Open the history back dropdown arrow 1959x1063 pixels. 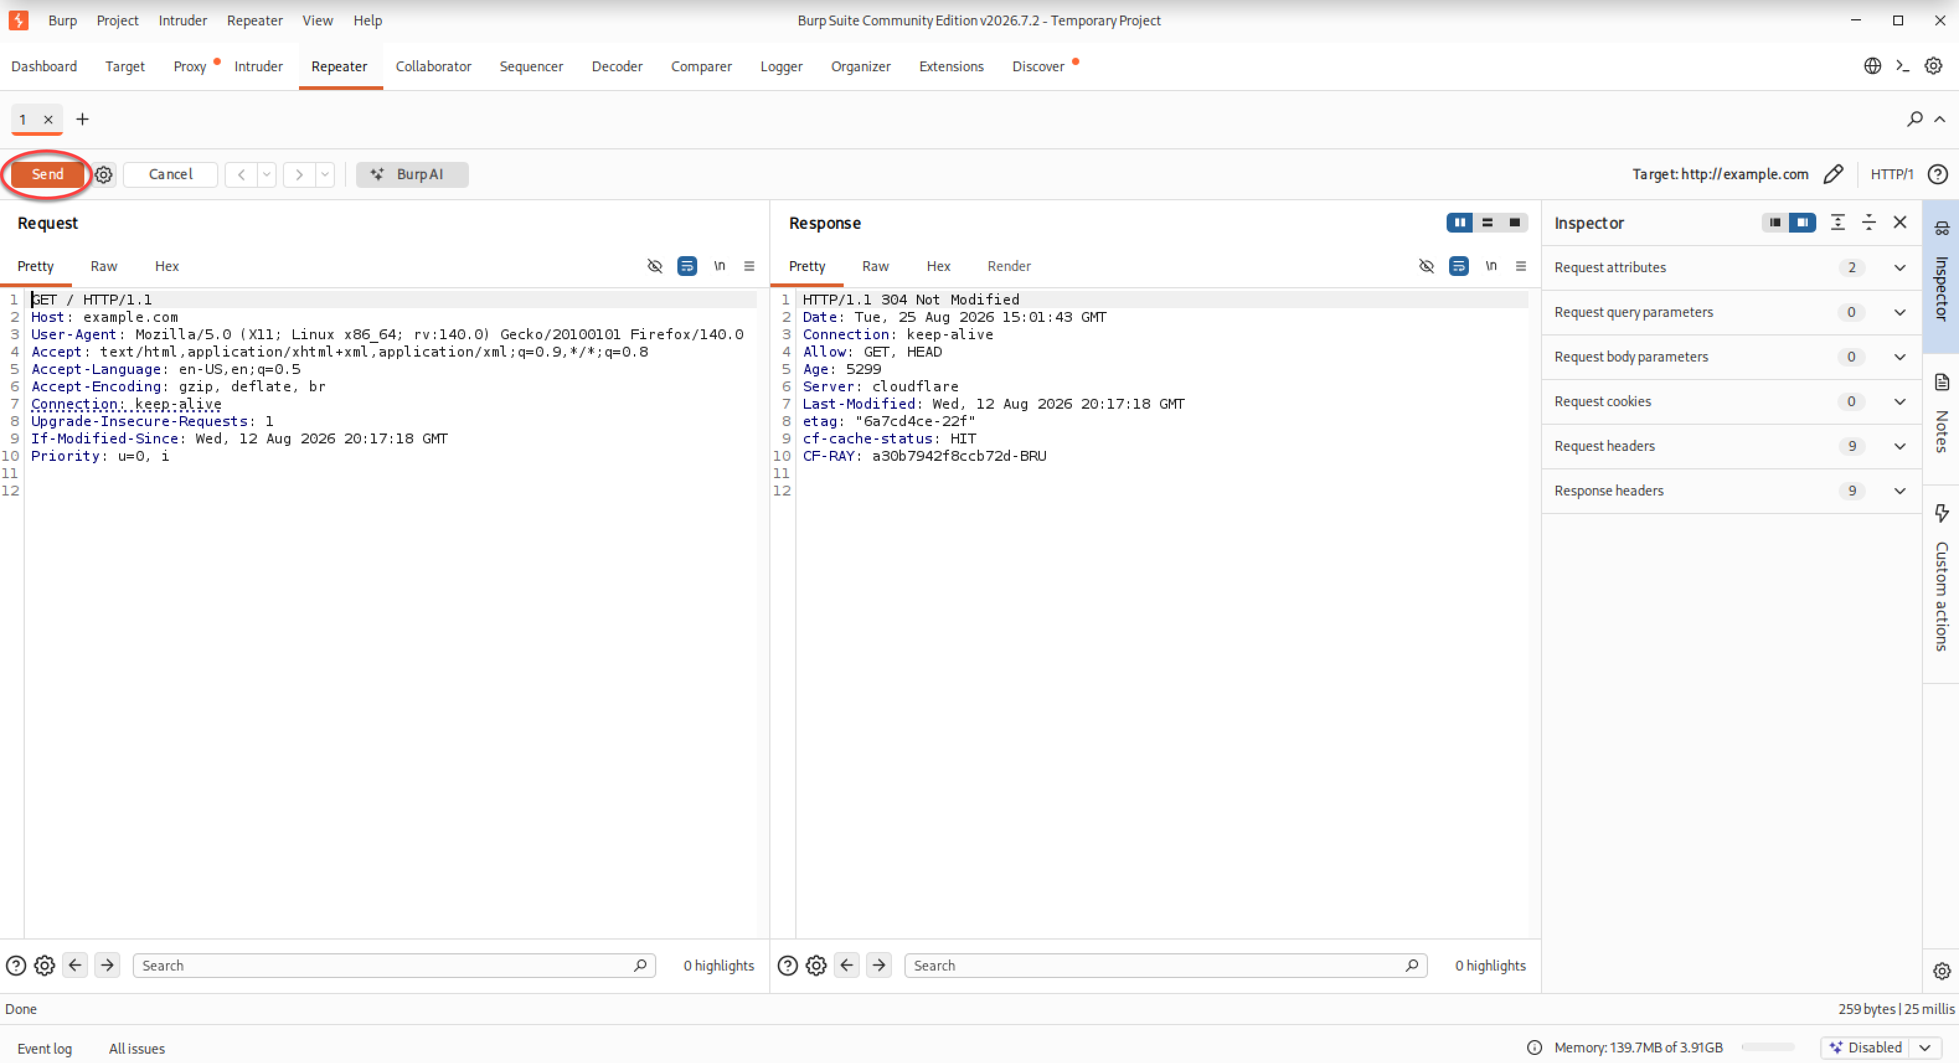click(x=267, y=175)
